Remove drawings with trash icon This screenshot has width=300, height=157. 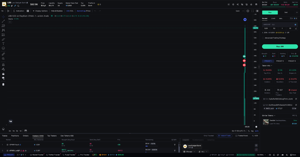pos(3,84)
